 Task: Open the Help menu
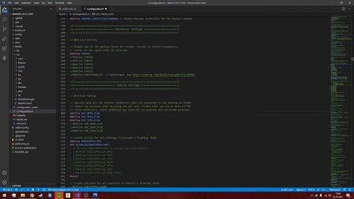(x=69, y=3)
